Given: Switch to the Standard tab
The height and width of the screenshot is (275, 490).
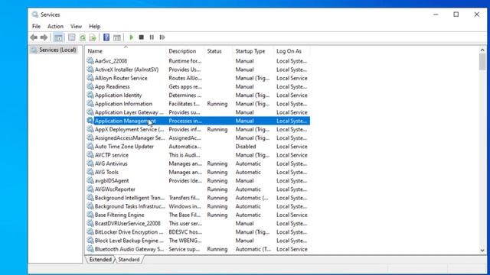Looking at the screenshot, I should 129,260.
